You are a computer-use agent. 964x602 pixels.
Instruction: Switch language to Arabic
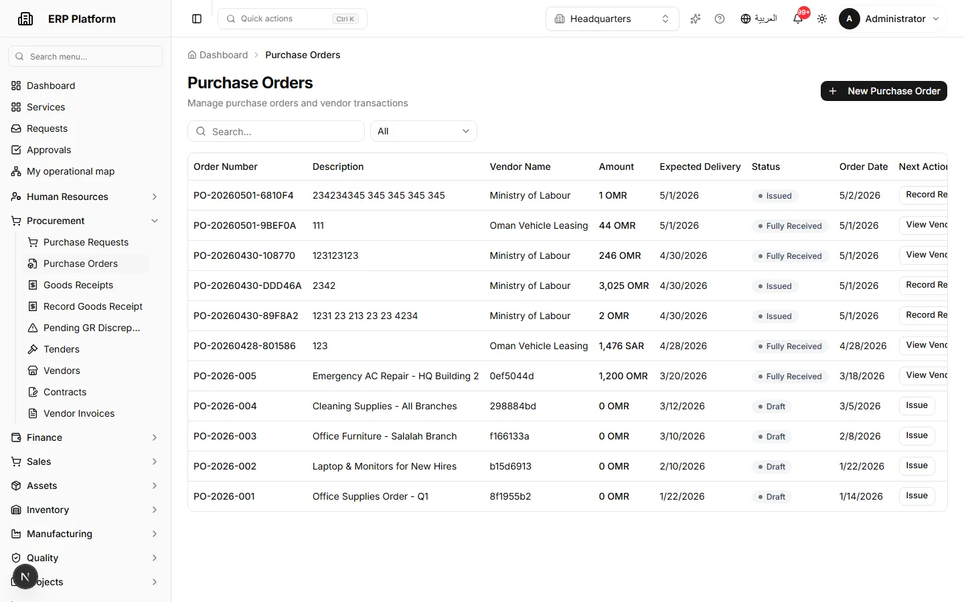pyautogui.click(x=758, y=19)
